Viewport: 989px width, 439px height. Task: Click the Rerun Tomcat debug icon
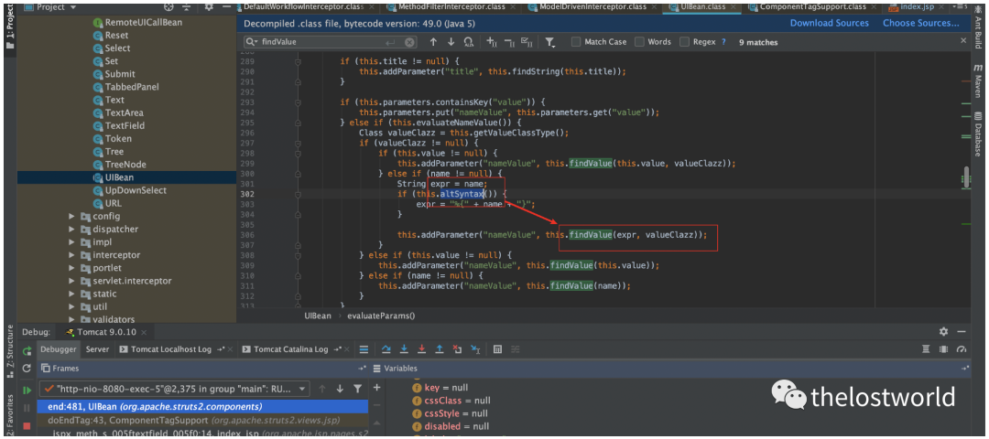point(27,350)
